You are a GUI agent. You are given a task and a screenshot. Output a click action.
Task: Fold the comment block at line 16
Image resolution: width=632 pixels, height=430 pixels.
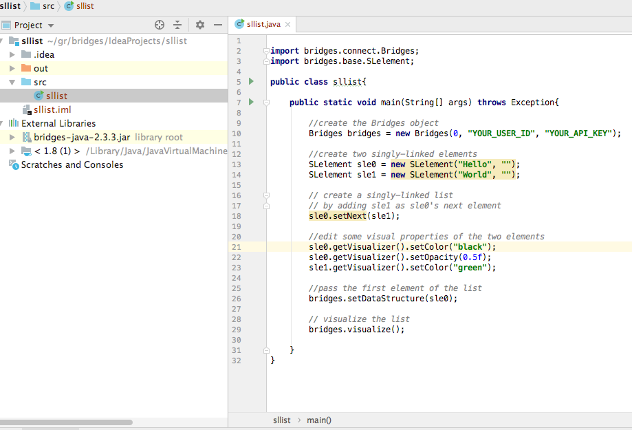click(266, 195)
